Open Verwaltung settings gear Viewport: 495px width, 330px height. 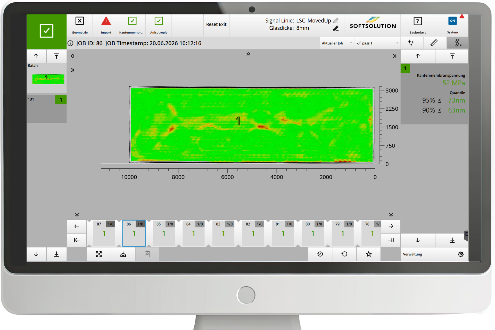click(461, 254)
